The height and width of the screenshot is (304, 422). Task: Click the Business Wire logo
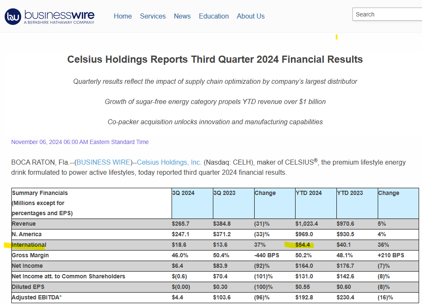click(x=49, y=17)
